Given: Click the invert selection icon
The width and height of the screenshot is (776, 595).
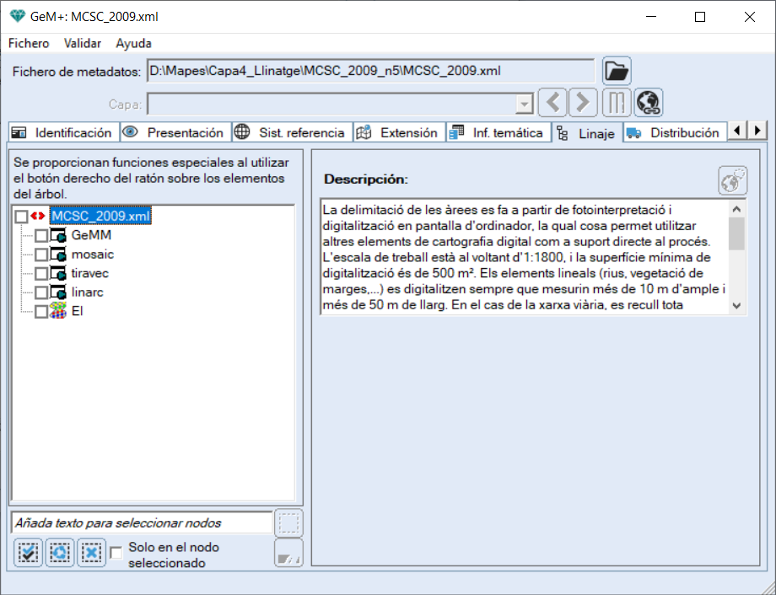Looking at the screenshot, I should point(60,553).
